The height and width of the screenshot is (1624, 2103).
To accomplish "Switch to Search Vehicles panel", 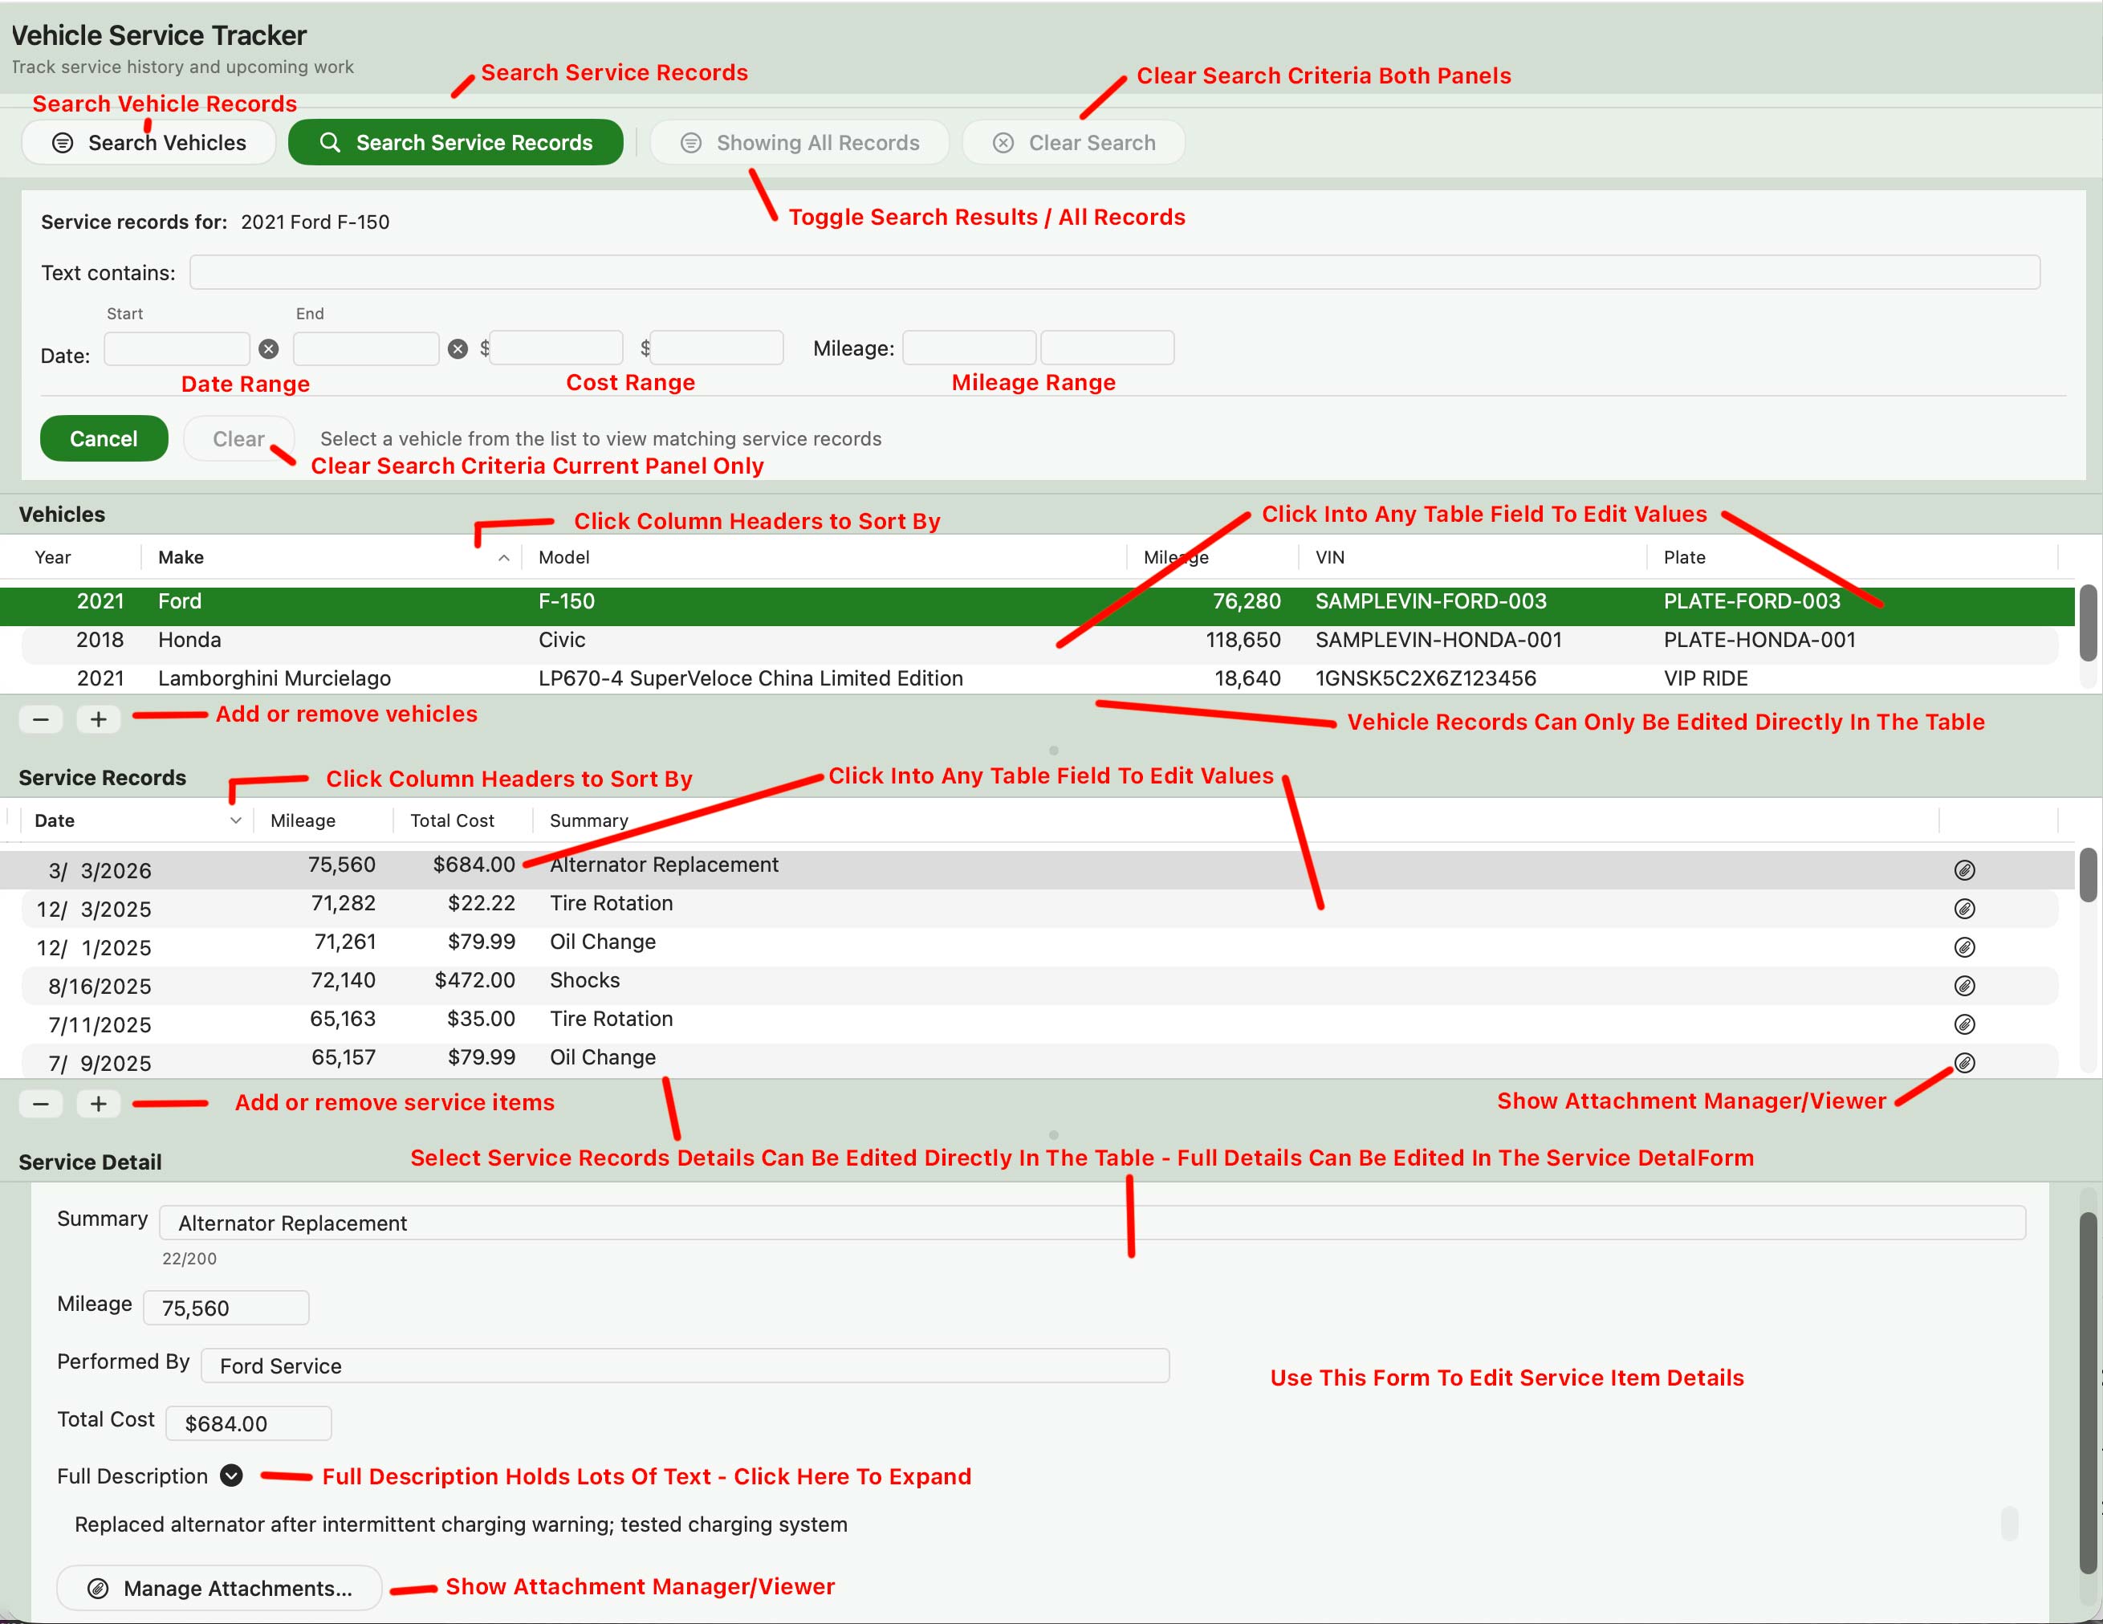I will (149, 143).
